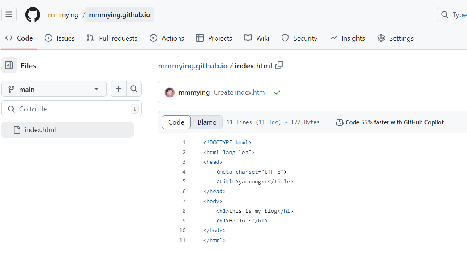Screen dimensions: 467x253
Task: Open mmmying's avatar in commit bar
Action: [x=170, y=93]
